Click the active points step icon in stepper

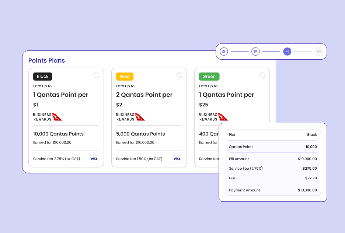pyautogui.click(x=287, y=52)
